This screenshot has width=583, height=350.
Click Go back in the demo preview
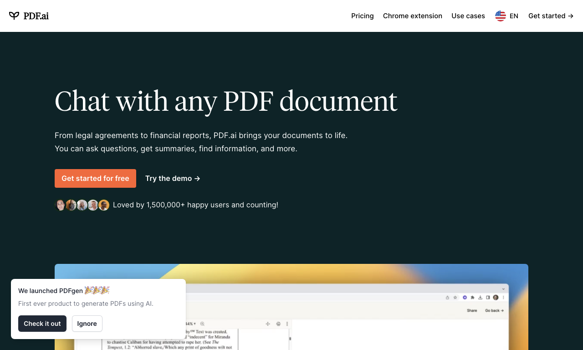coord(494,310)
